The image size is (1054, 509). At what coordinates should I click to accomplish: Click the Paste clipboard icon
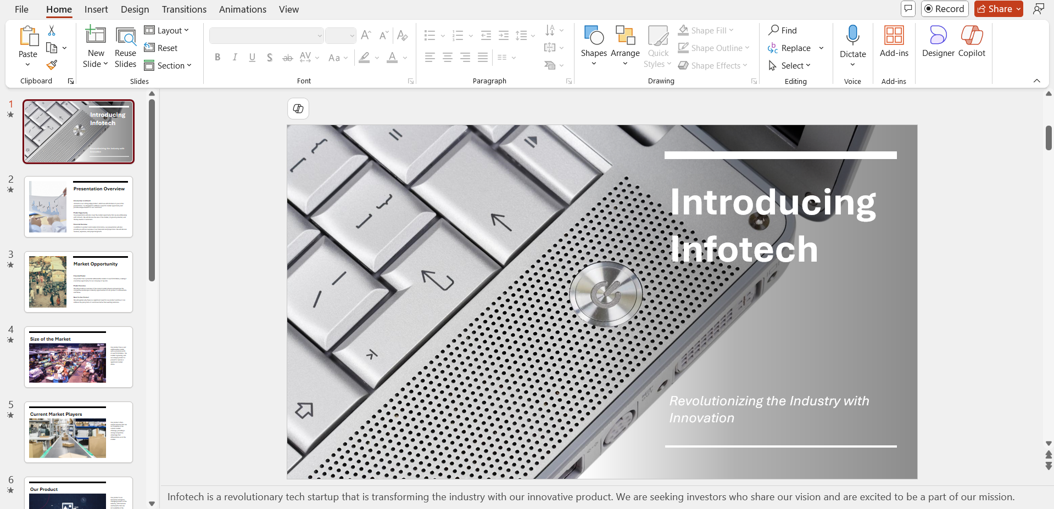28,36
